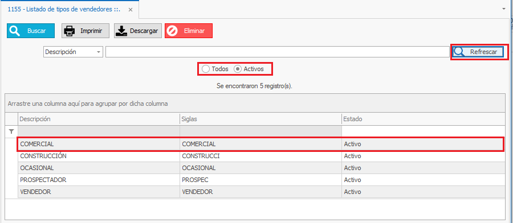513x223 pixels.
Task: Open the tab list arrow at top right
Action: (504, 9)
